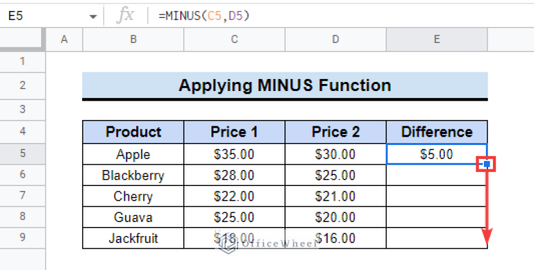This screenshot has height=270, width=534.
Task: Select empty Difference cell for Guava
Action: (437, 217)
